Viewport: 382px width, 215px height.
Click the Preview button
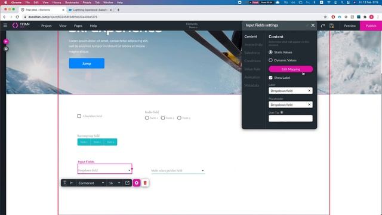pyautogui.click(x=350, y=26)
